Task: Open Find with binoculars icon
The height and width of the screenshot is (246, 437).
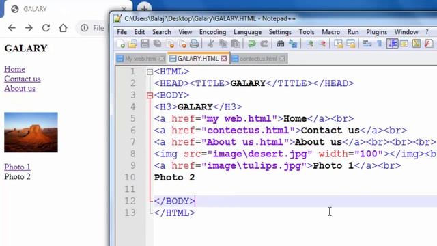Action: pyautogui.click(x=281, y=44)
